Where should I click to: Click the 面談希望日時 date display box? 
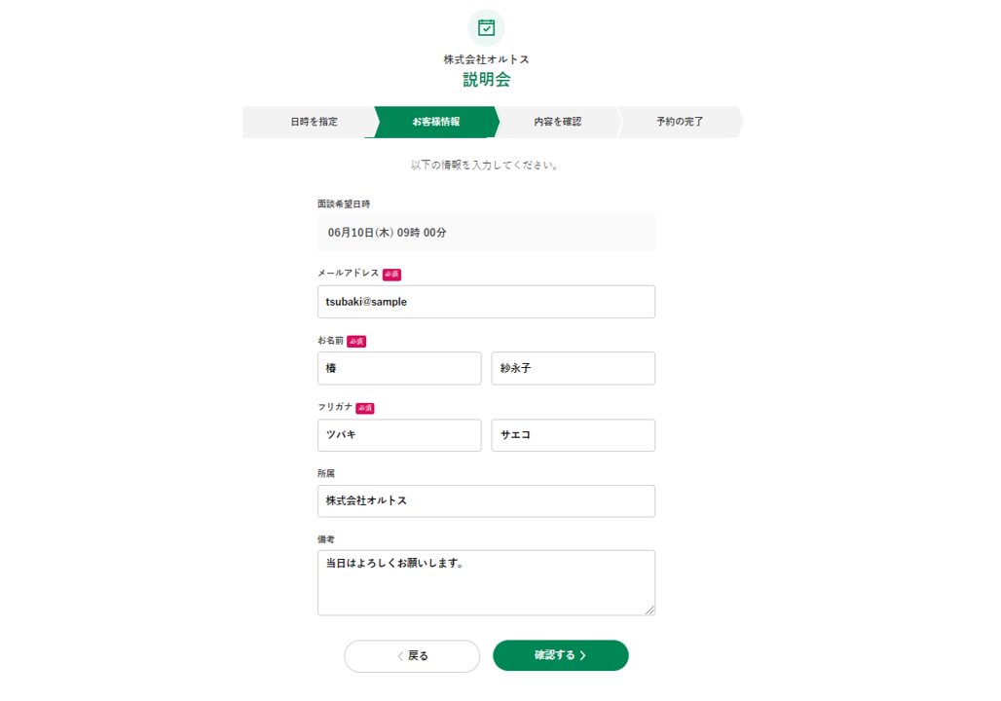point(487,233)
